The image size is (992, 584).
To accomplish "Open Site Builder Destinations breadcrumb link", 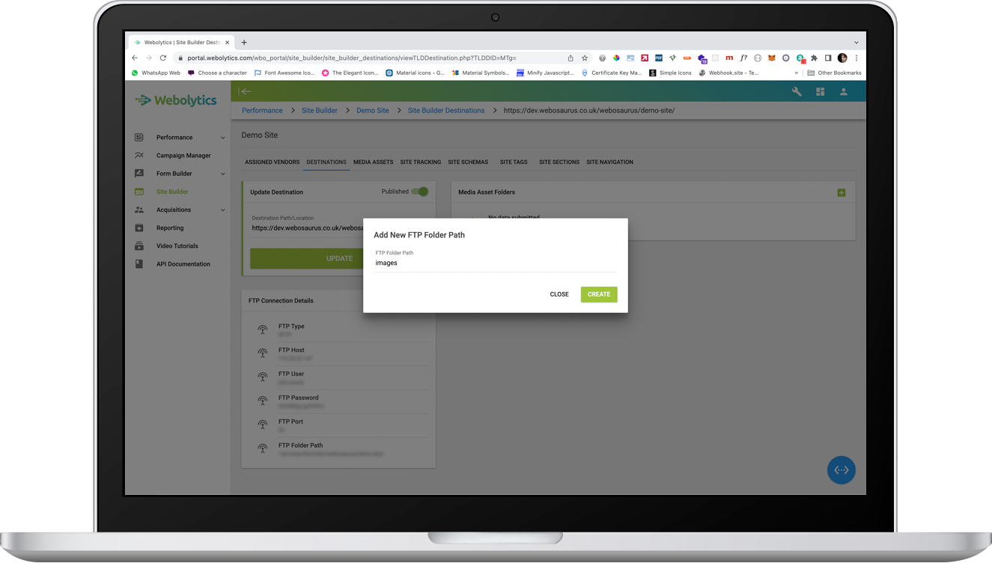I will [x=445, y=110].
